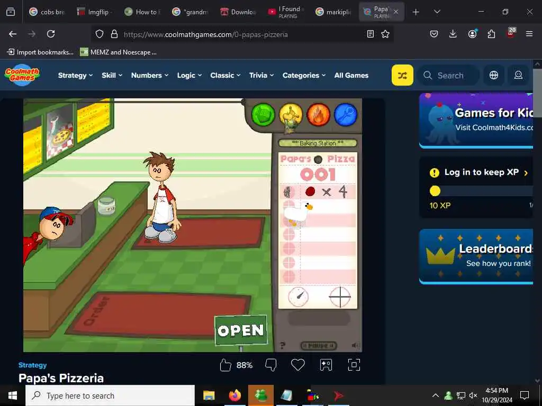
Task: Click the OPEN sign
Action: pos(241,330)
